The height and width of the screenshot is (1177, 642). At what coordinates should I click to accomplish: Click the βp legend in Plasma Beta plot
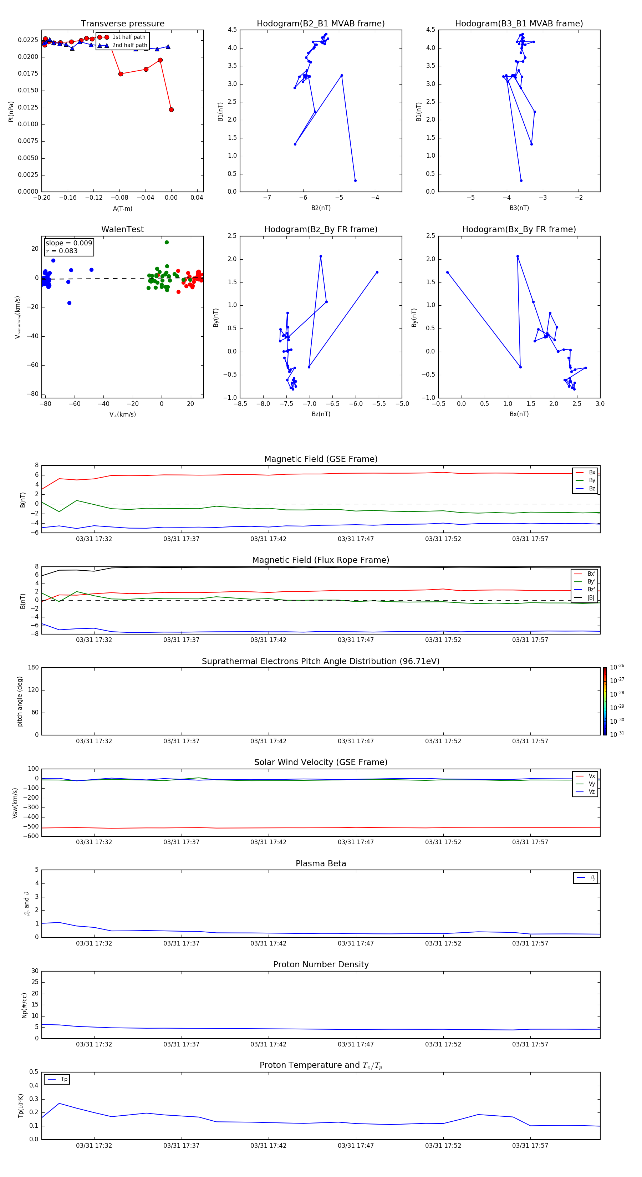point(585,878)
